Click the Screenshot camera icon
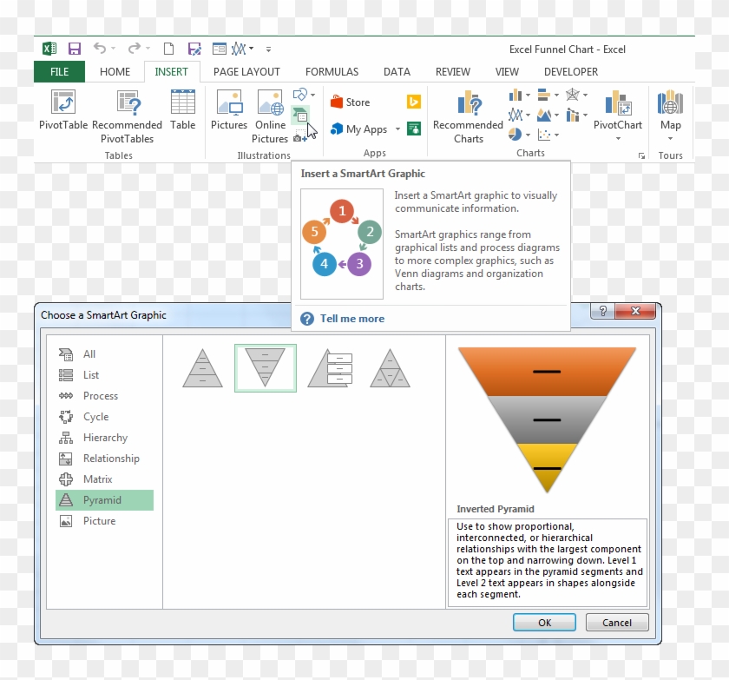The width and height of the screenshot is (729, 680). pos(300,136)
